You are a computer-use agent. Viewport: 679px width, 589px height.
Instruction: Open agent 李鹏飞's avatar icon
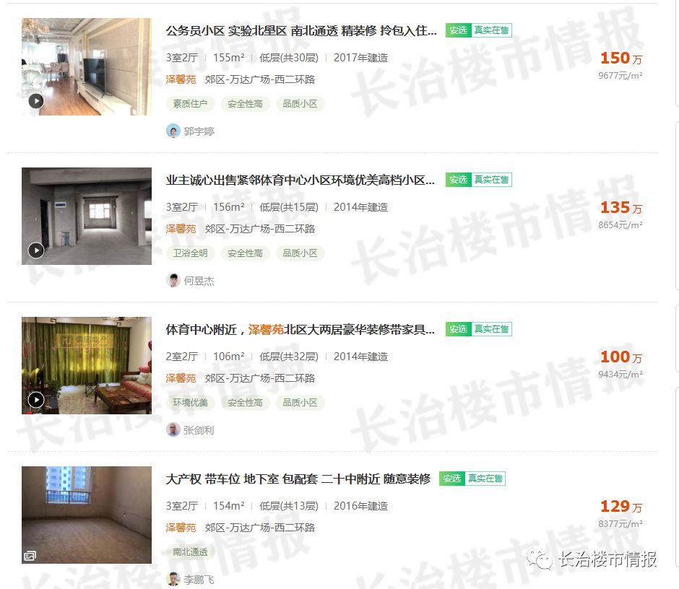(x=173, y=579)
